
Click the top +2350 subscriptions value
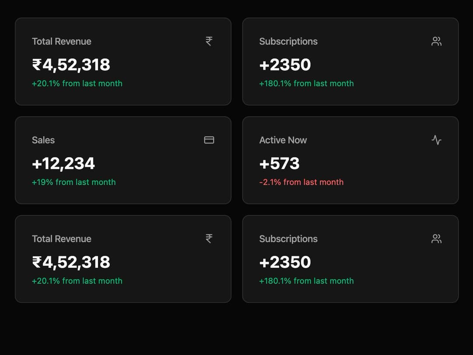(x=285, y=65)
